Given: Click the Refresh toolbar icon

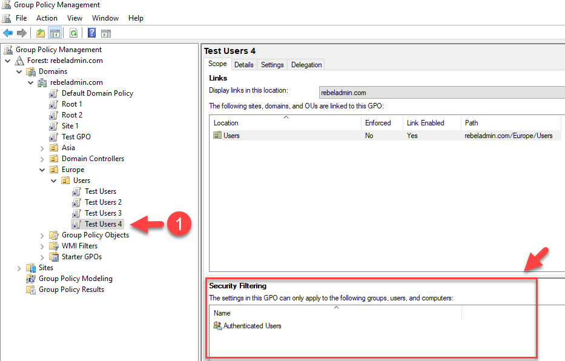Looking at the screenshot, I should 73,33.
